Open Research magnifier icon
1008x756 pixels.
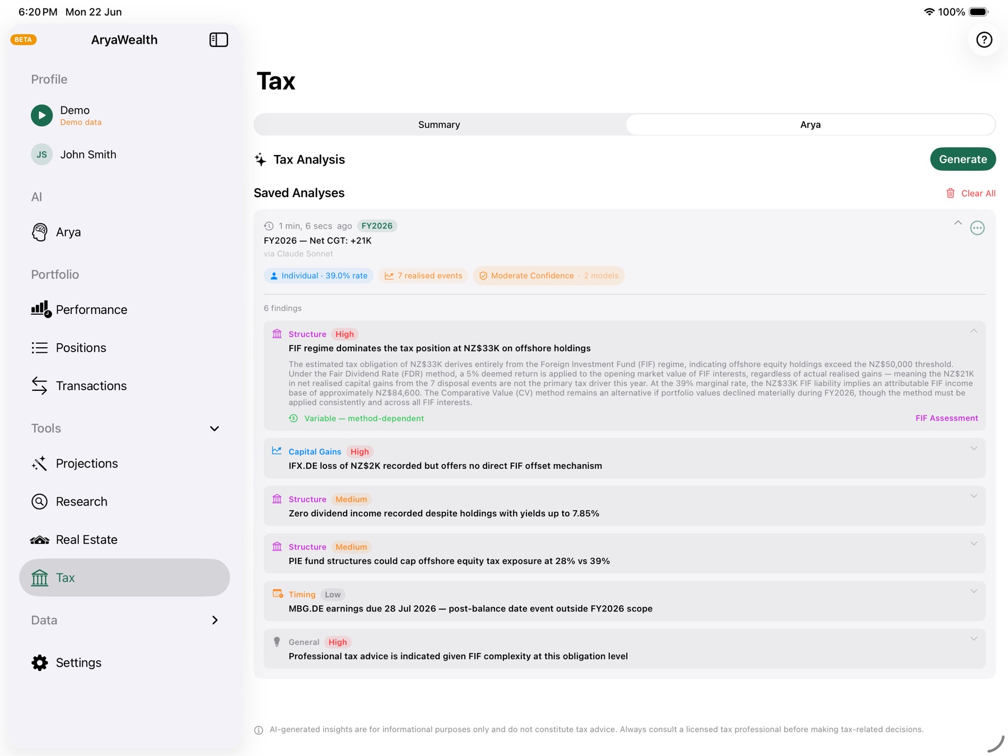39,502
